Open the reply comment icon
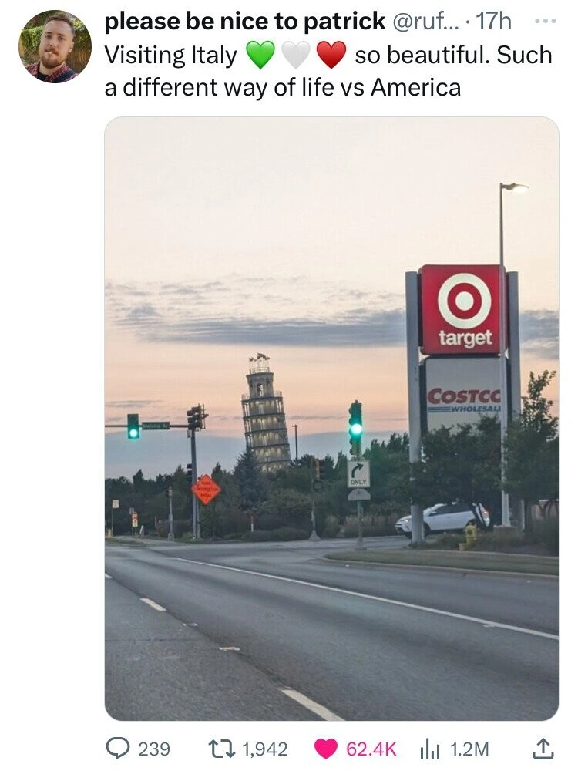Screen dimensions: 578x771 (119, 749)
